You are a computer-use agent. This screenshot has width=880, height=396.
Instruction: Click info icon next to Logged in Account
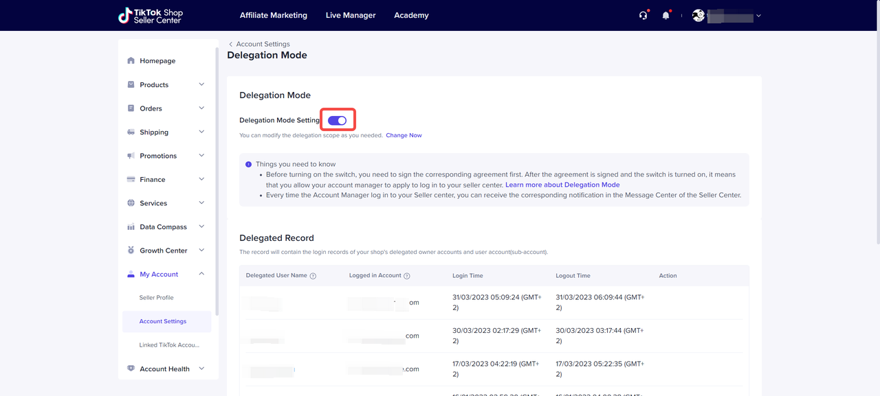click(406, 276)
